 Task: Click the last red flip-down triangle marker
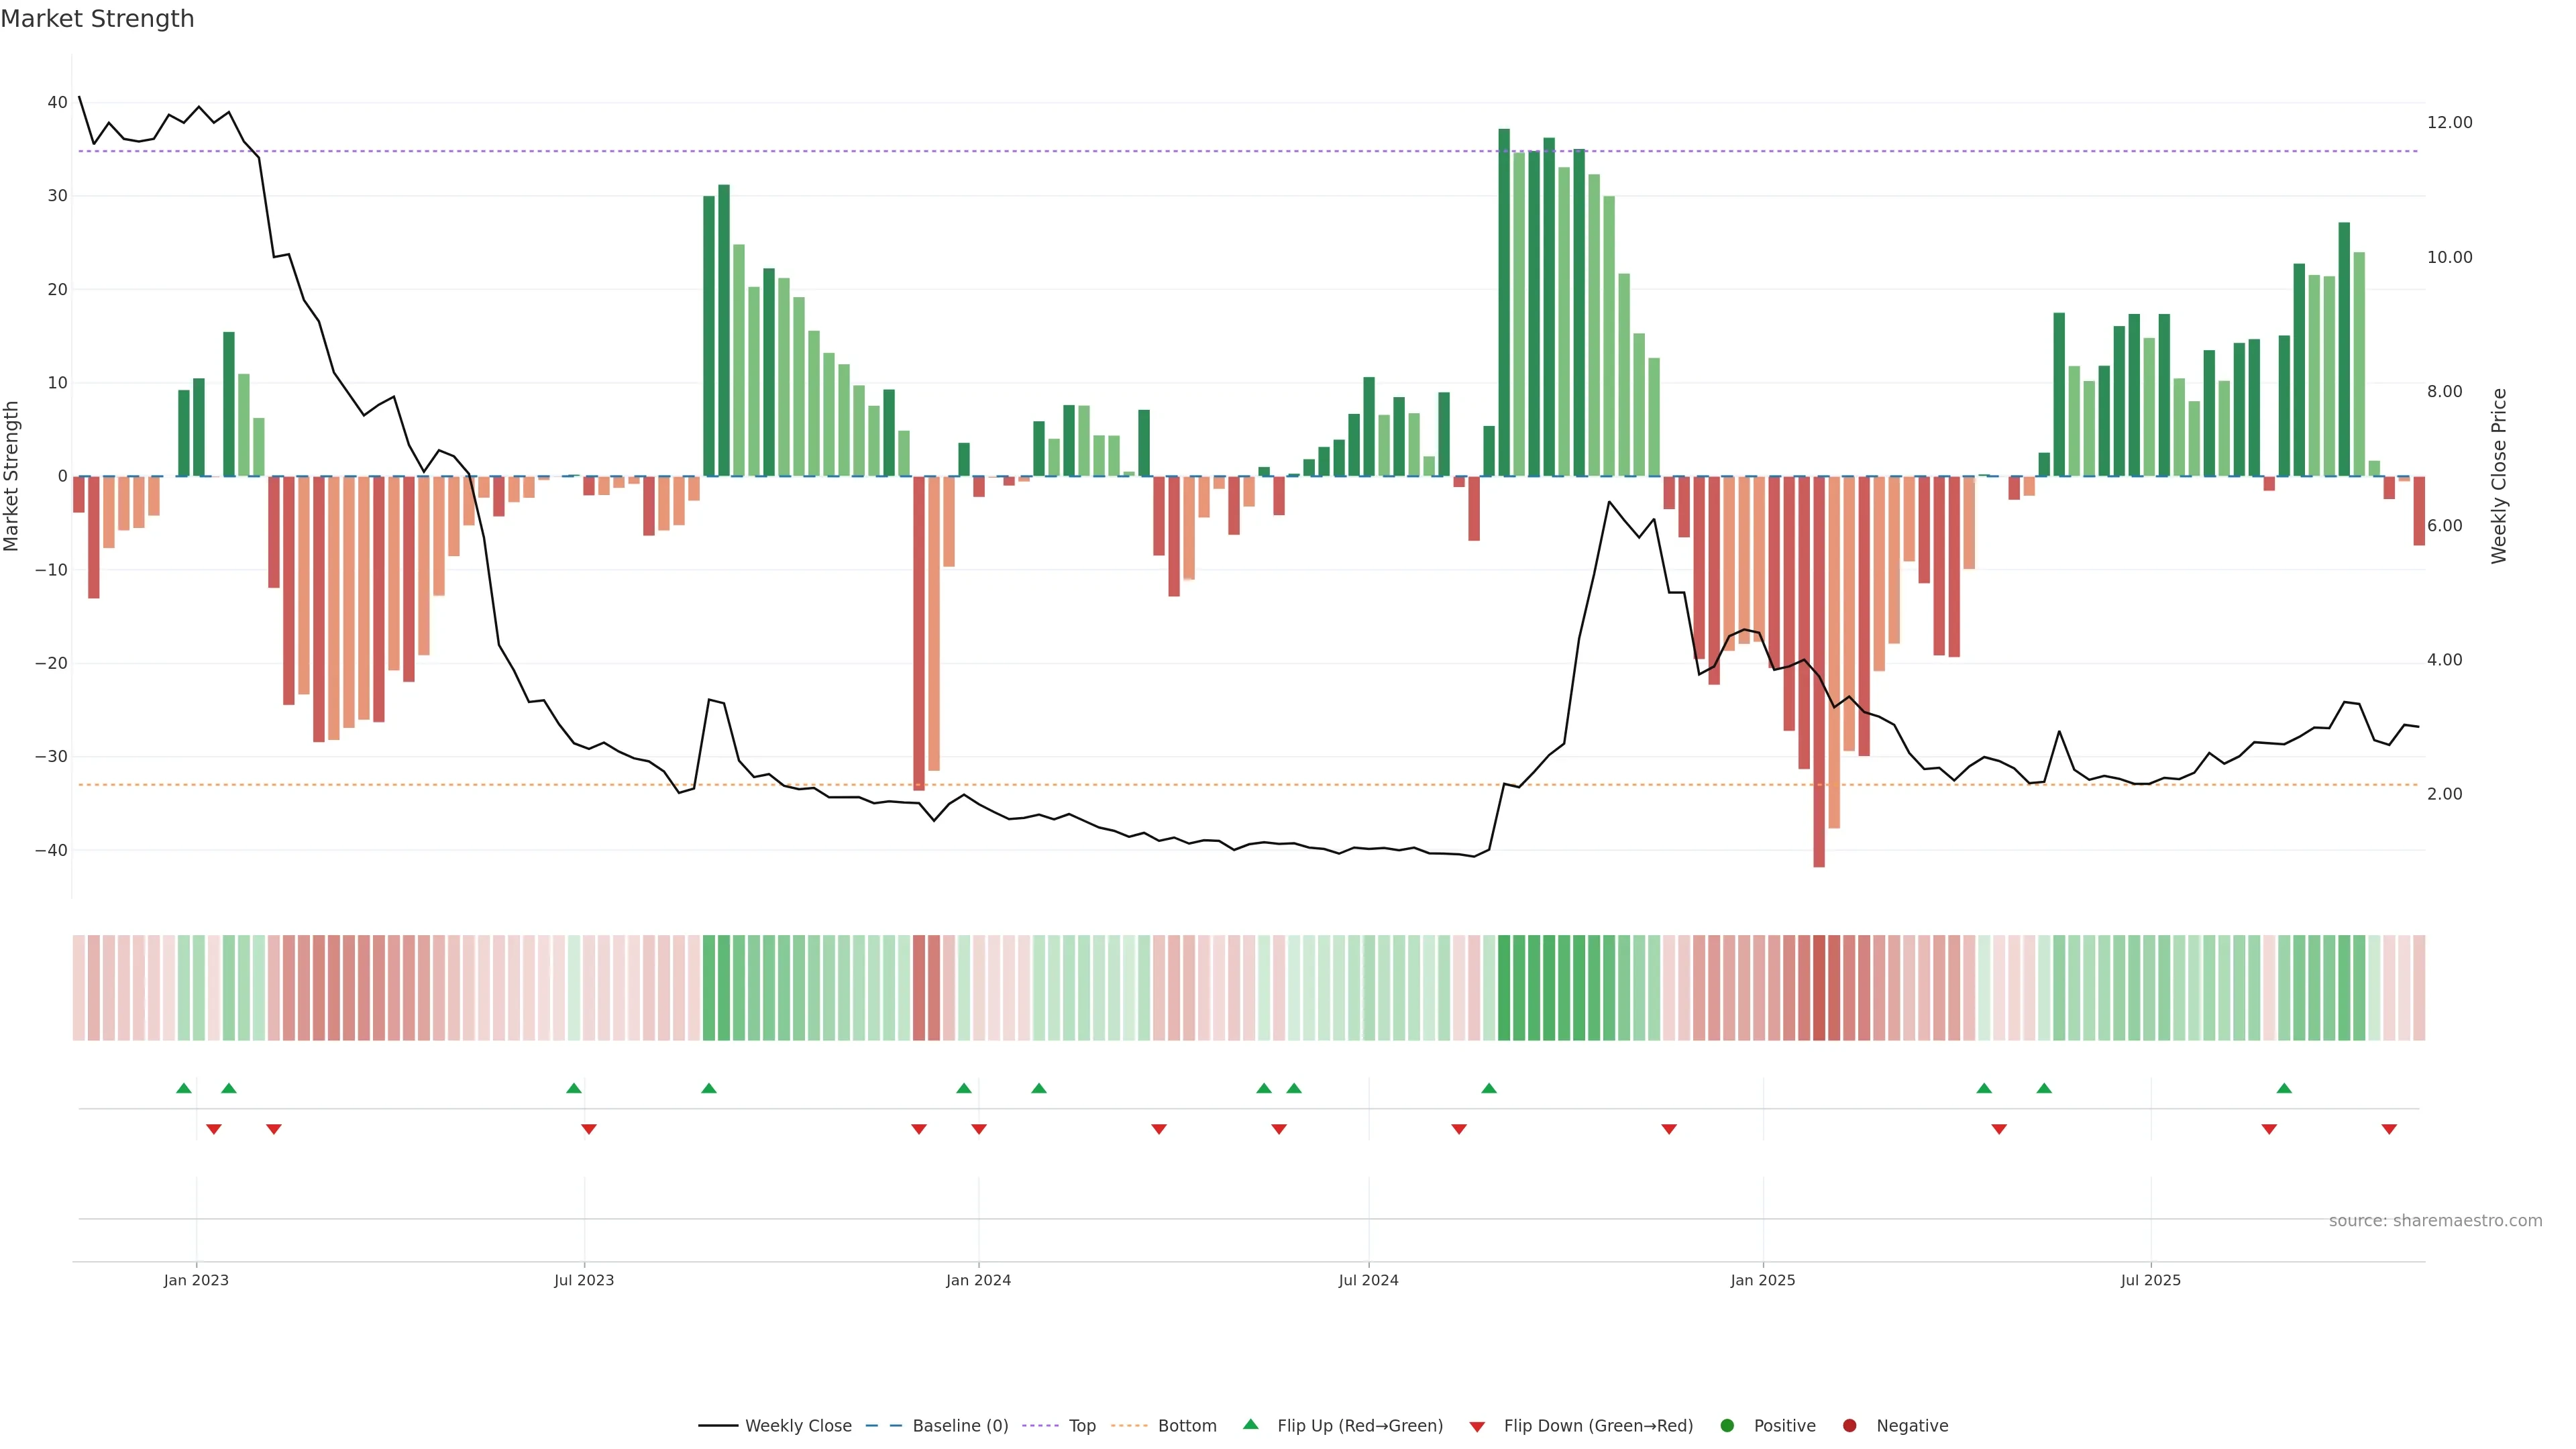pyautogui.click(x=2389, y=1129)
